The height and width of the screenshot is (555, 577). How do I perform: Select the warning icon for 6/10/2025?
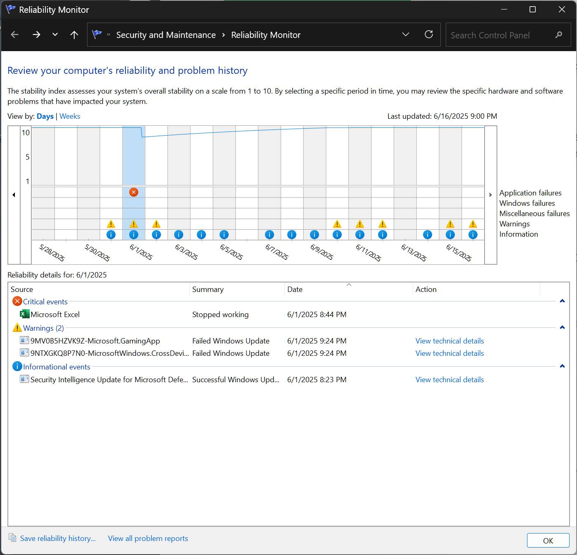(337, 224)
